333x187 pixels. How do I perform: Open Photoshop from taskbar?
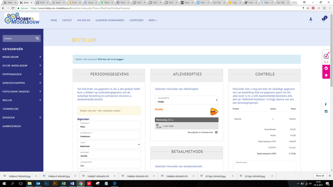tap(47, 183)
